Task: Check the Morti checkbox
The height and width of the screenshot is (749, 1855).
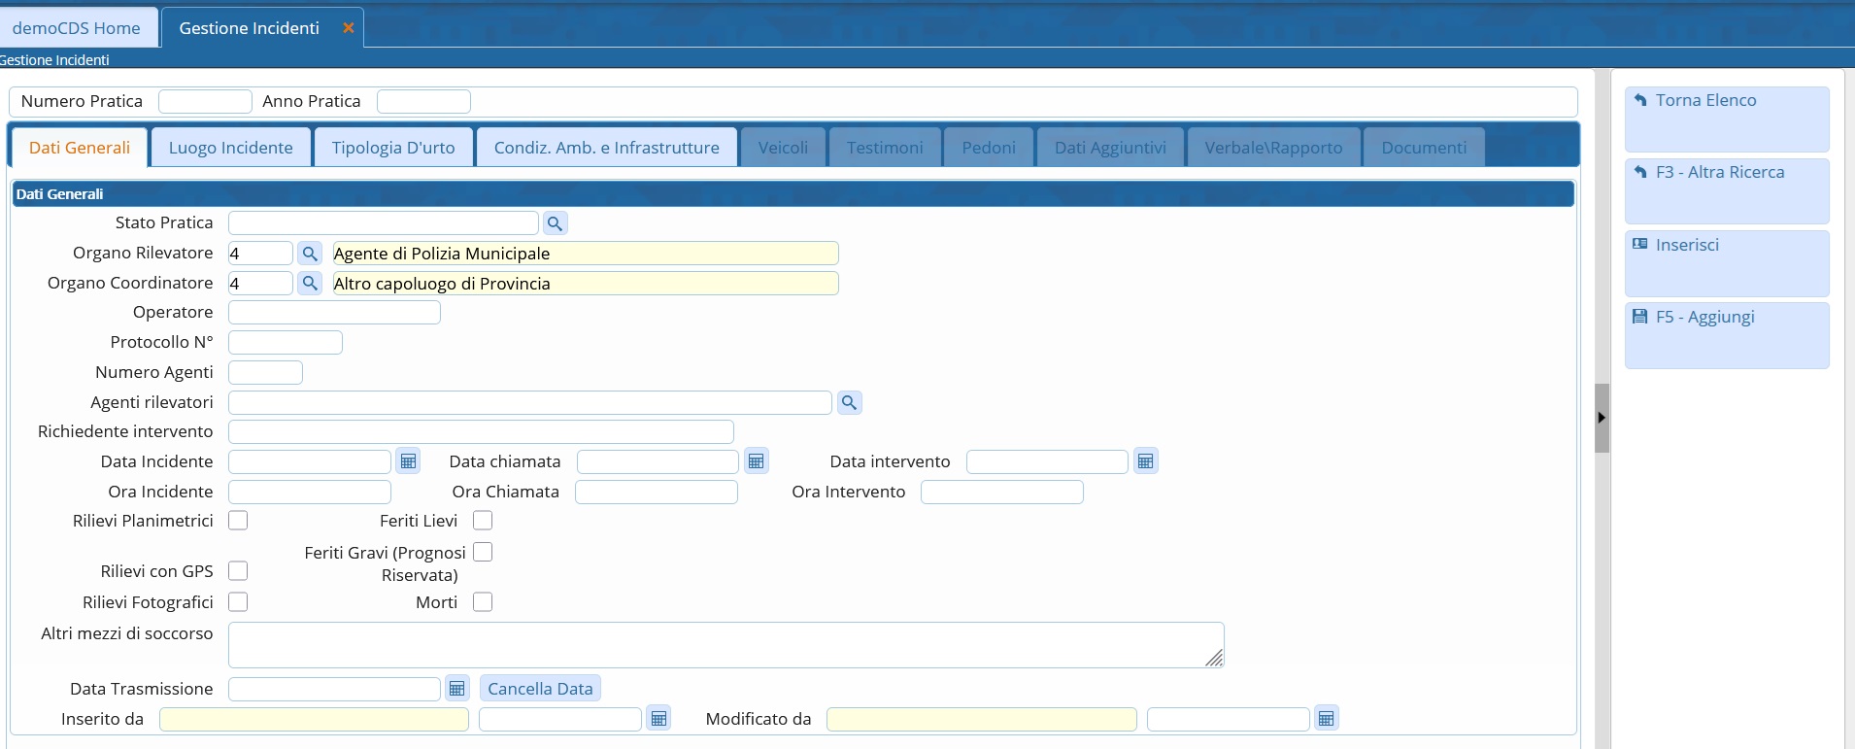Action: (x=483, y=602)
